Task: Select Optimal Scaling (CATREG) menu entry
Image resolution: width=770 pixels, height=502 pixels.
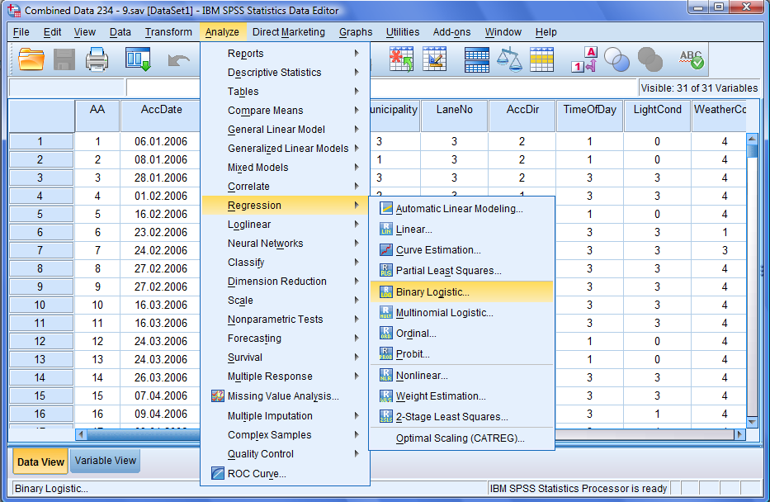Action: click(x=461, y=438)
